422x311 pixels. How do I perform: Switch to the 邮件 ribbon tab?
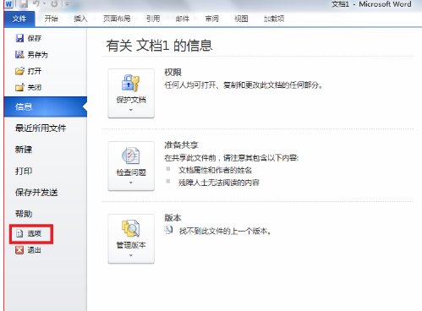183,19
